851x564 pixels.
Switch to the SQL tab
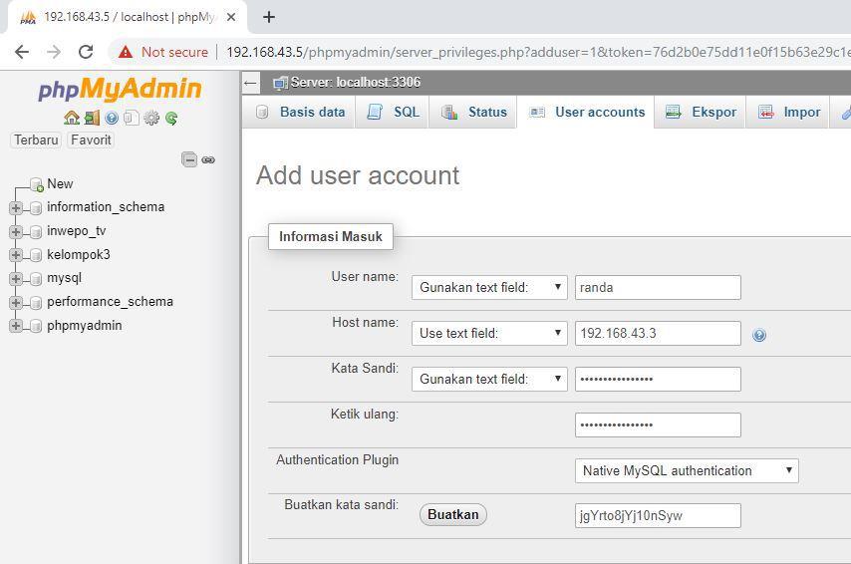coord(395,113)
